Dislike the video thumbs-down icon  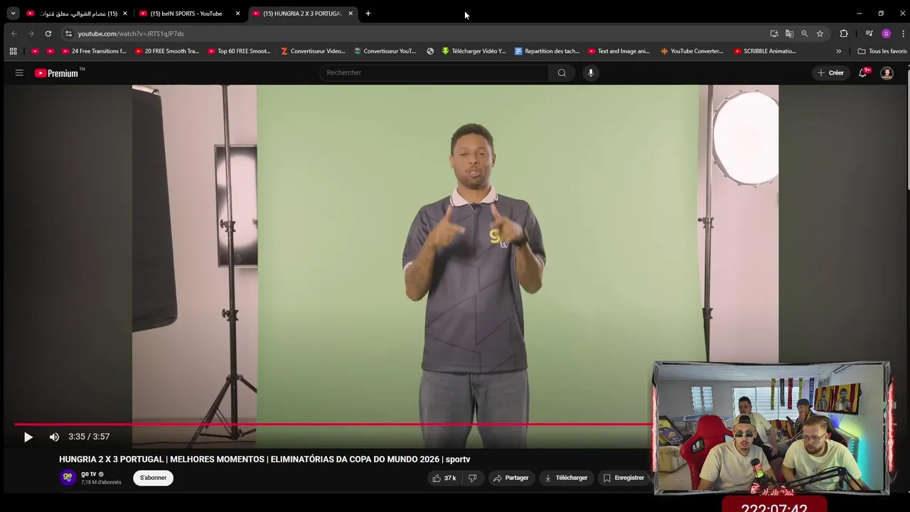(472, 478)
